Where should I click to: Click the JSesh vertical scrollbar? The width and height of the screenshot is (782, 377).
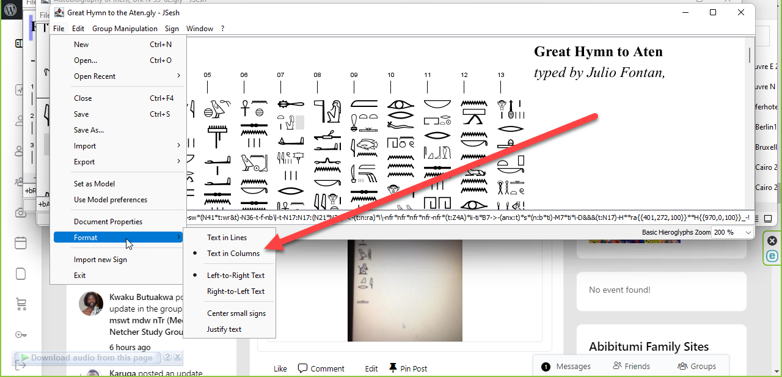750,55
